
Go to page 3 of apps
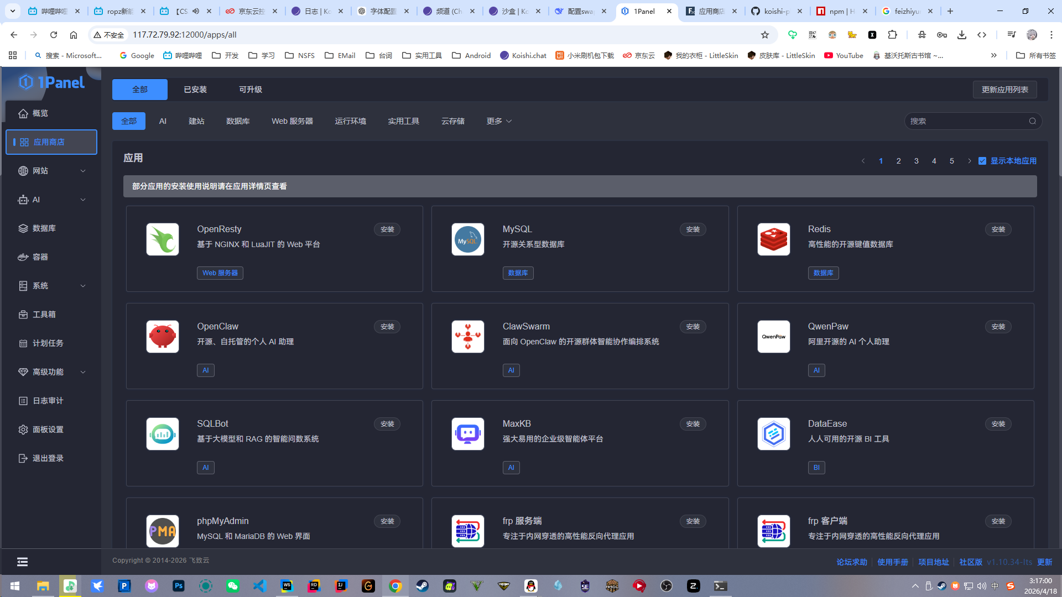(x=916, y=161)
